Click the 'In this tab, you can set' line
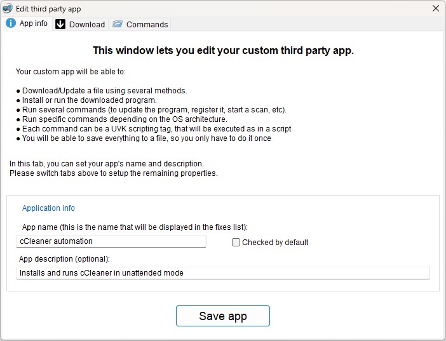Viewport: 446px width, 341px height. (107, 164)
